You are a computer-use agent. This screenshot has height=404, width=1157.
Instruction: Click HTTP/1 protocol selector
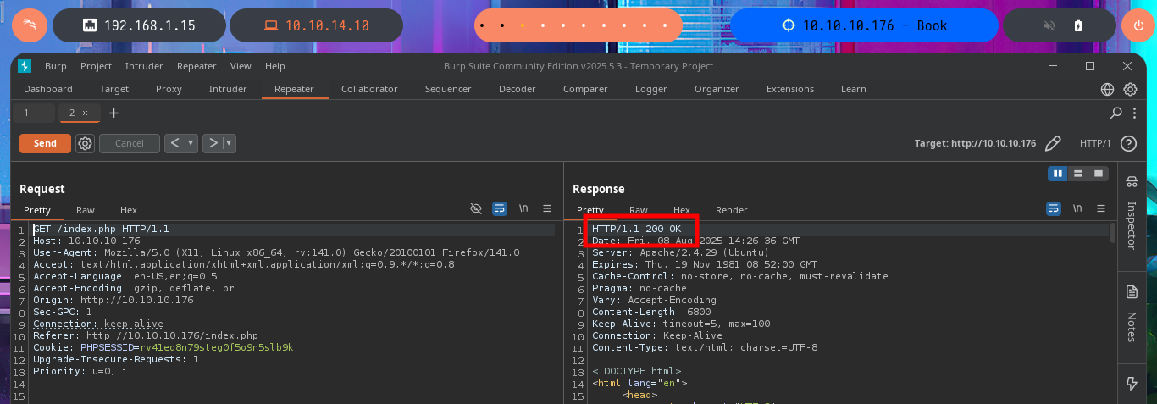pos(1095,143)
